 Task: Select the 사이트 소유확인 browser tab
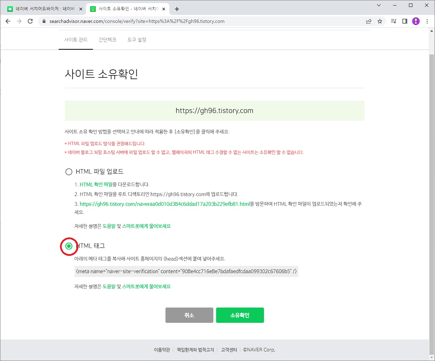pos(127,9)
